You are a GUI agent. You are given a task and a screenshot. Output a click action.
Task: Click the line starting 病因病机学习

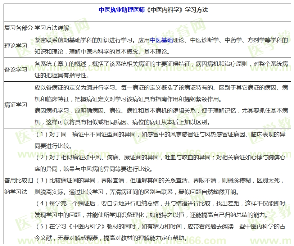161,111
